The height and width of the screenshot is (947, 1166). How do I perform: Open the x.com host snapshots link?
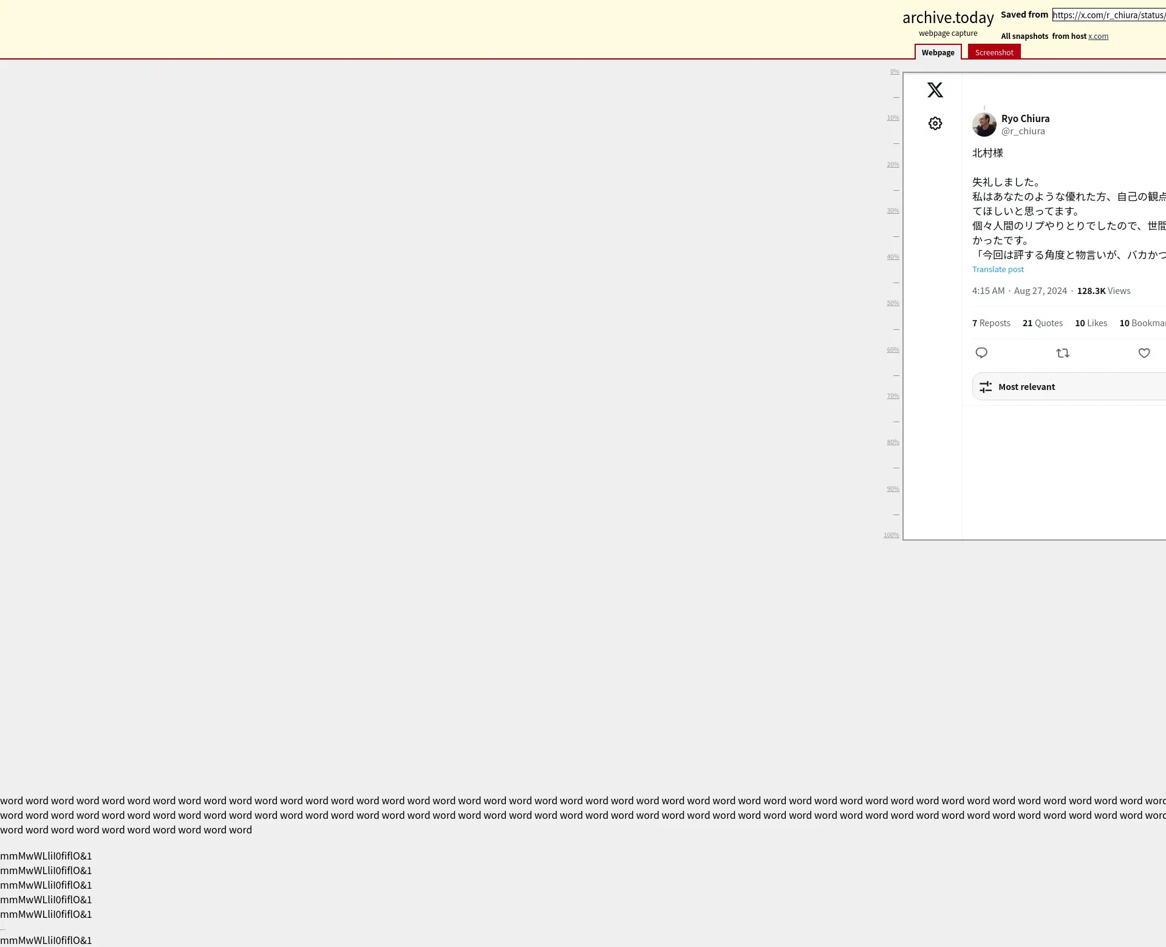(1098, 36)
